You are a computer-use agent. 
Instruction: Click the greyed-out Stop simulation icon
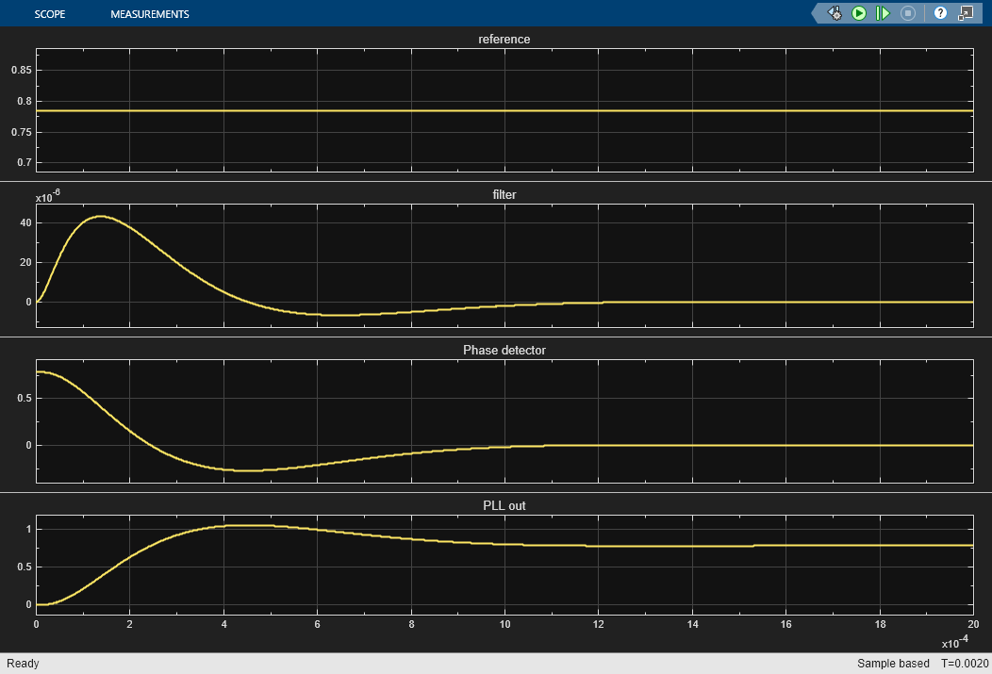click(x=908, y=13)
